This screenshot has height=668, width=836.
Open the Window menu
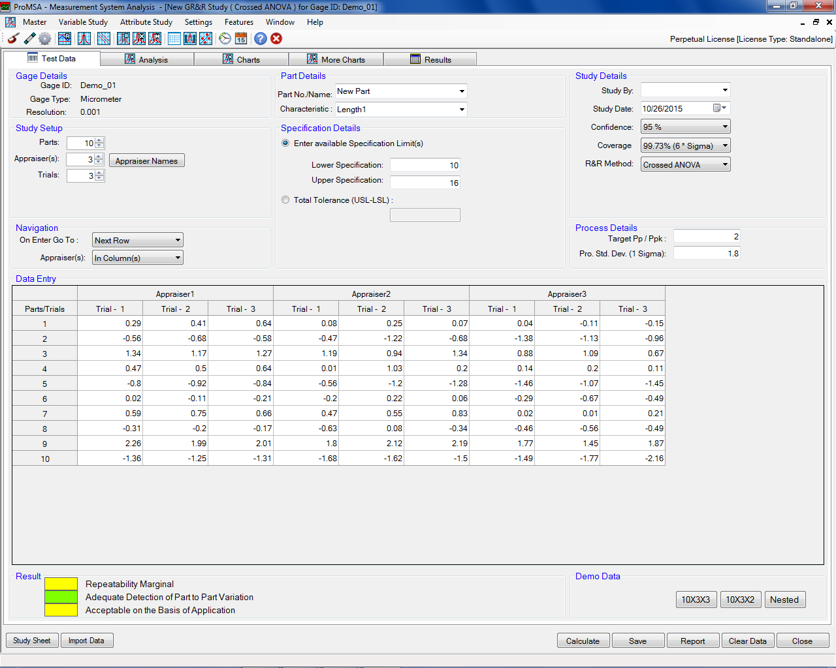click(280, 22)
